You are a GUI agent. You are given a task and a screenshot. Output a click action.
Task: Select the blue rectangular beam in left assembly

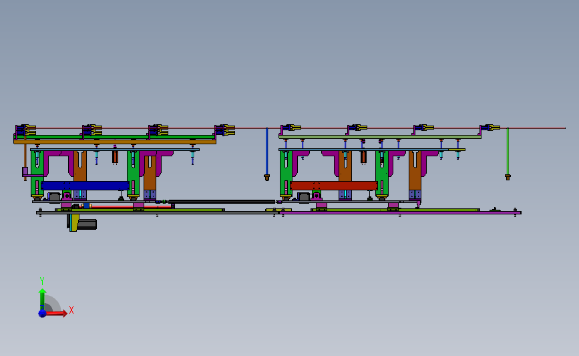click(x=85, y=186)
